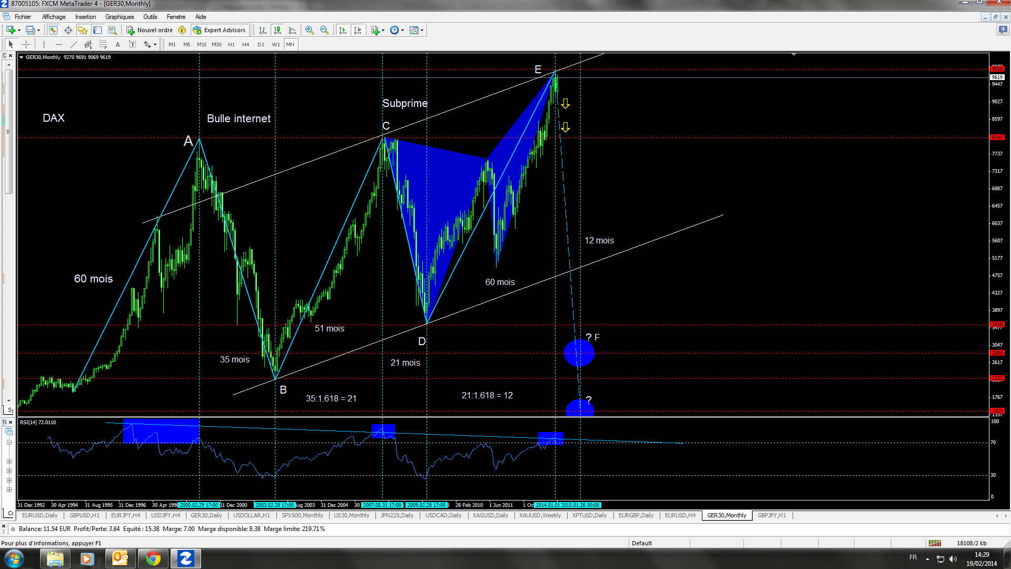Select the crosshair cursor tool

(26, 45)
